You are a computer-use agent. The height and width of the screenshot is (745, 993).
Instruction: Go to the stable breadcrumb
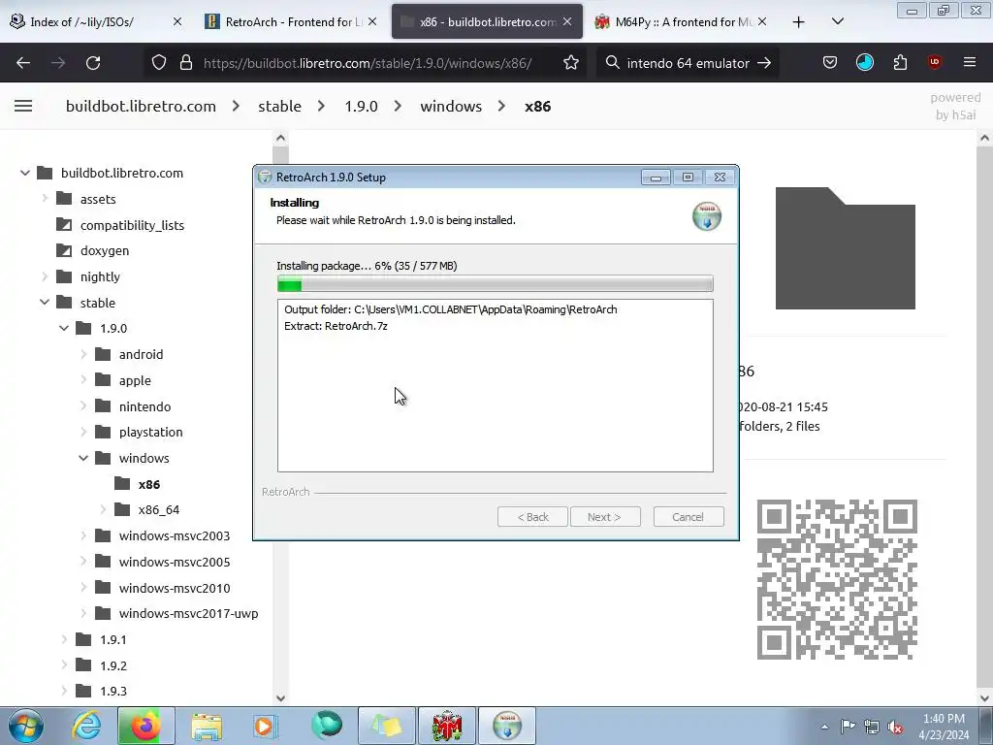click(279, 106)
